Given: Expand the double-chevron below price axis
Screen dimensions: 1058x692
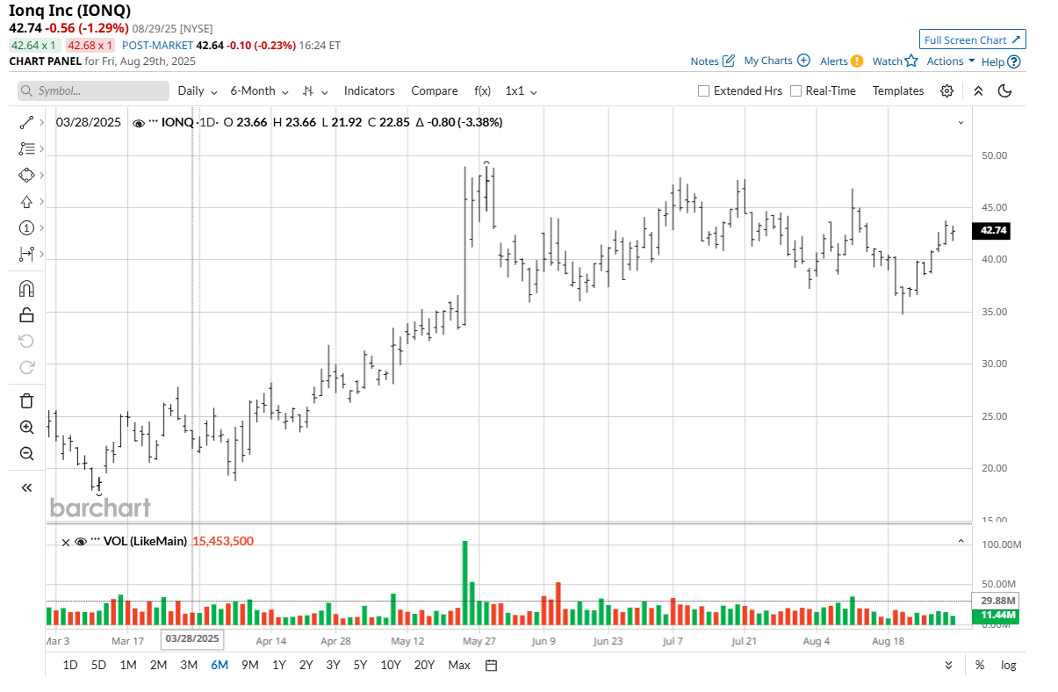Looking at the screenshot, I should (x=948, y=665).
